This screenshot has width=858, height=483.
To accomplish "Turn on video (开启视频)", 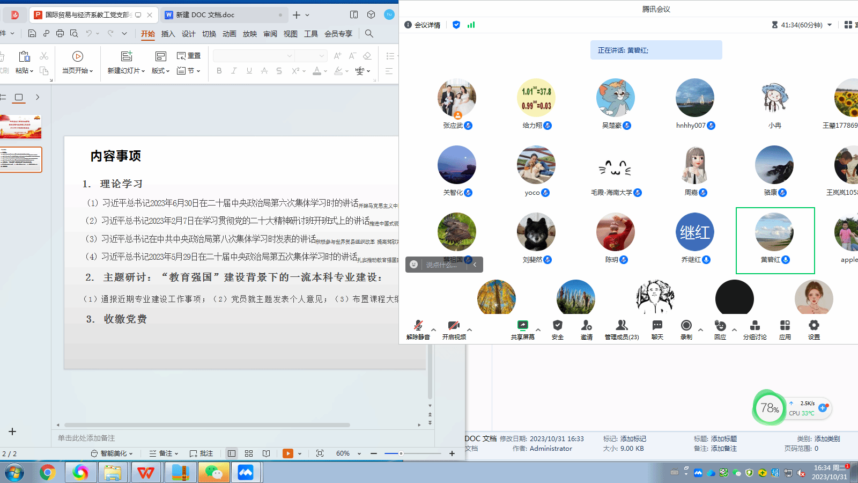I will point(454,326).
